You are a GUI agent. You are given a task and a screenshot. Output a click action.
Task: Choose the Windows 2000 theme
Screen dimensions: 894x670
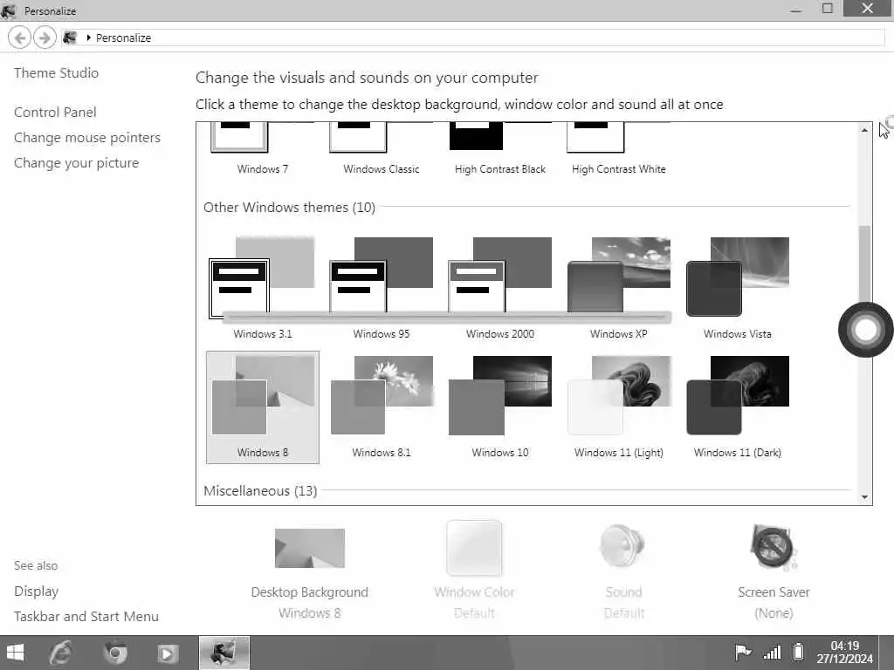(499, 276)
